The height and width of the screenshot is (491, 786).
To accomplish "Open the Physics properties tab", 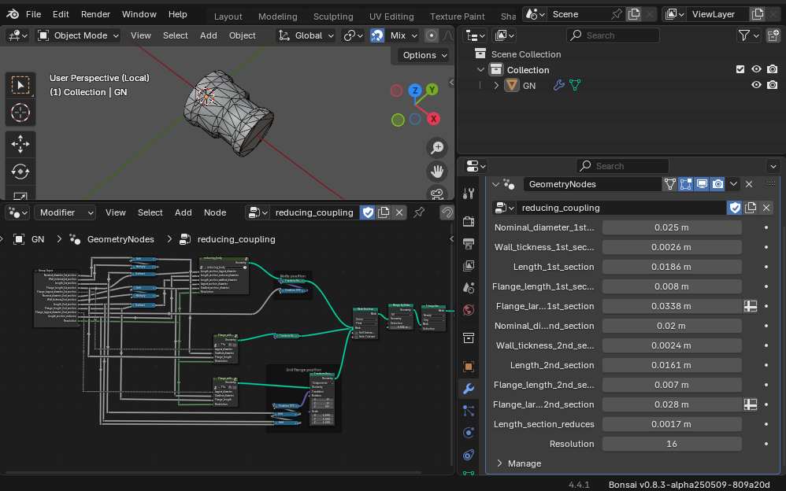I will [x=469, y=433].
